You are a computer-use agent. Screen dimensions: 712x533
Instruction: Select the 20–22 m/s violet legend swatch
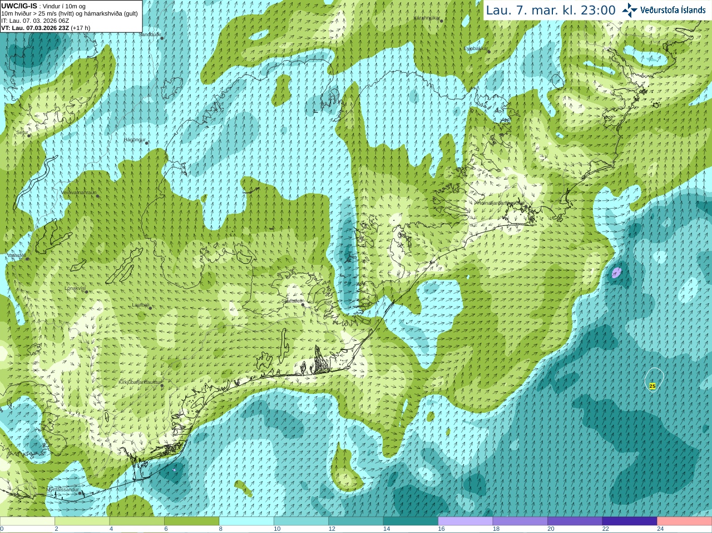pos(575,521)
